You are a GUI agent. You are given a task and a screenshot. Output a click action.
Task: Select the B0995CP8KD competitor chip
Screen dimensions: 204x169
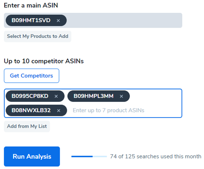(x=30, y=96)
